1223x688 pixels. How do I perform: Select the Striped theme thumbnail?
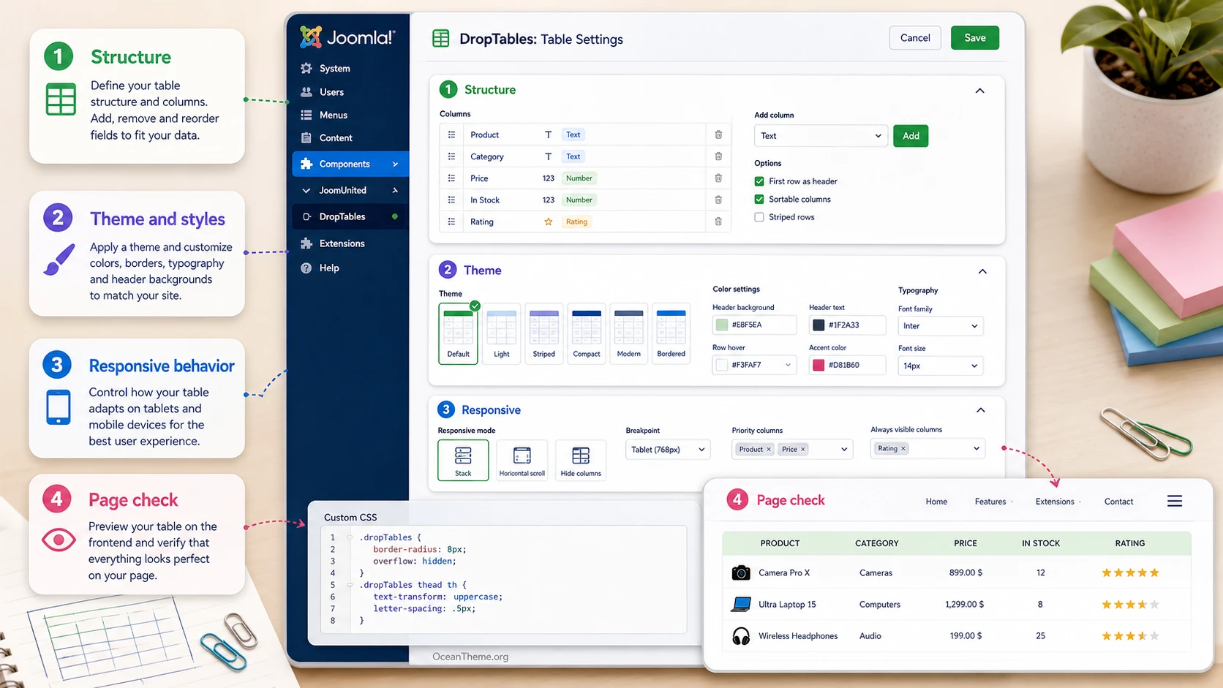[543, 333]
